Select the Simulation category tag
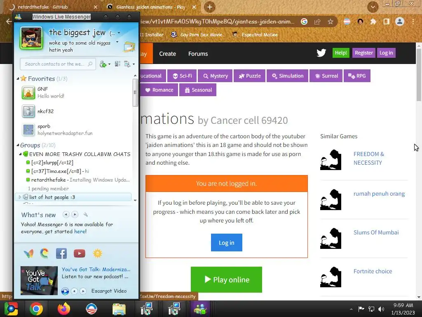 coord(287,76)
